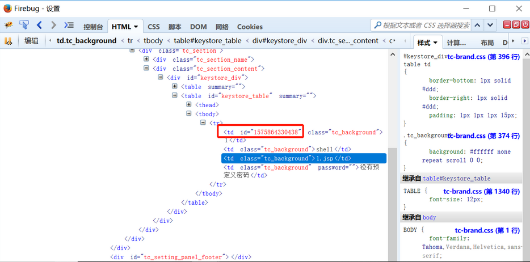The image size is (530, 262).
Task: Click in the CSS selector search field
Action: [426, 26]
